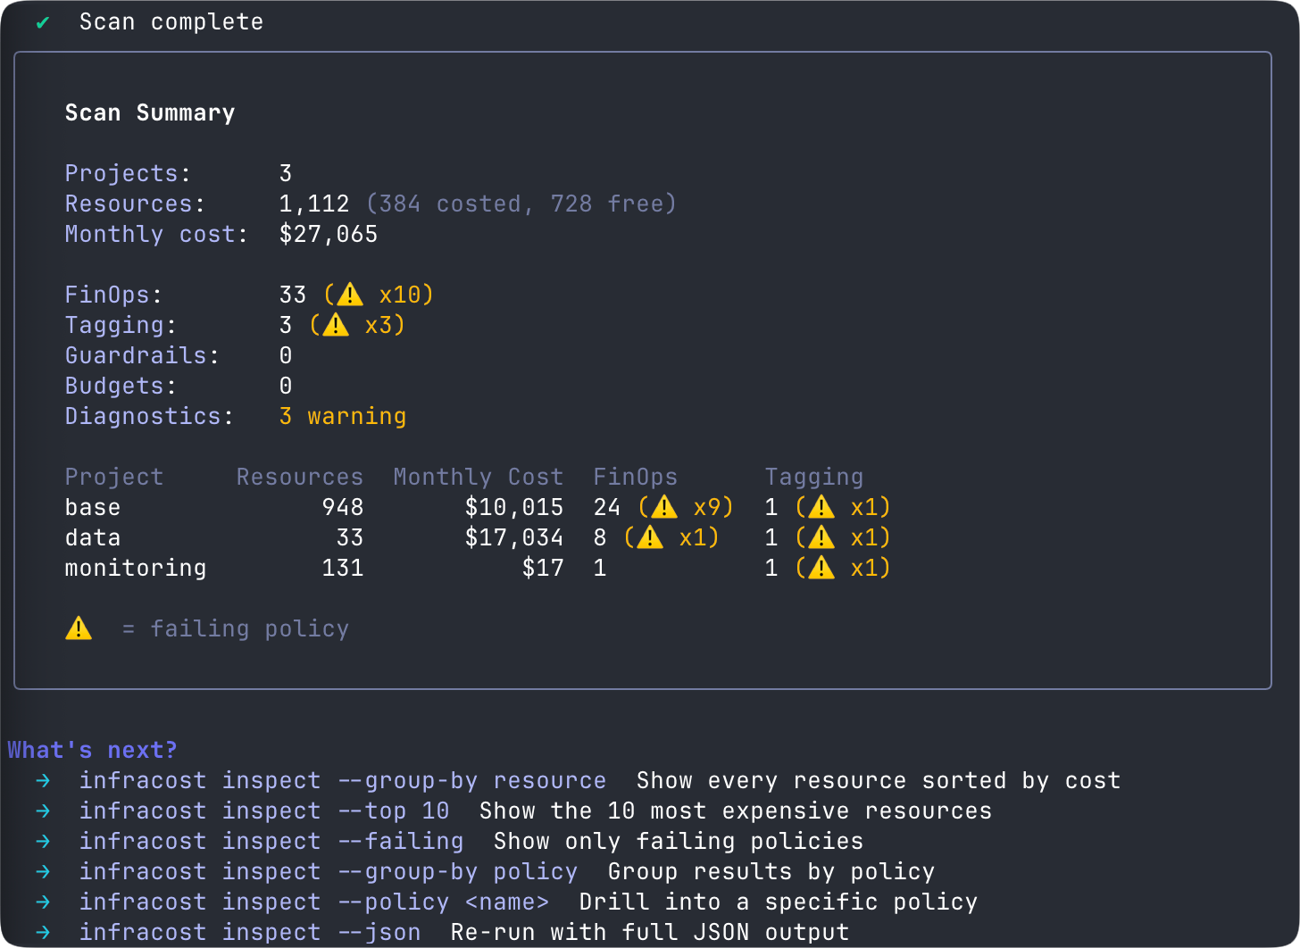Click 'Show only failing policies' description
The height and width of the screenshot is (948, 1300).
679,842
